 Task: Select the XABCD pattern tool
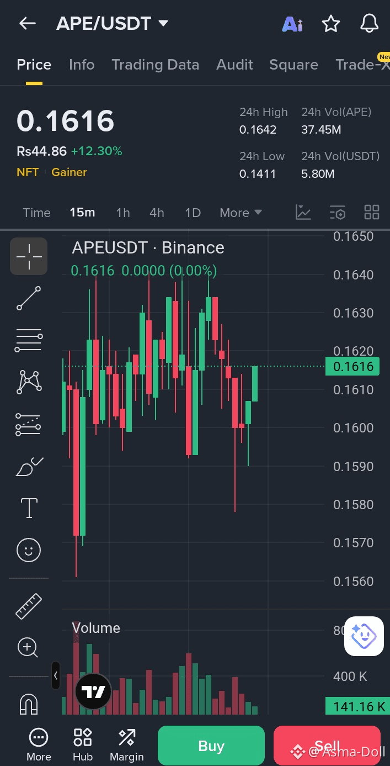29,382
